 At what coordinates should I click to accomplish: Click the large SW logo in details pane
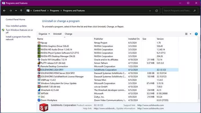(44, 107)
